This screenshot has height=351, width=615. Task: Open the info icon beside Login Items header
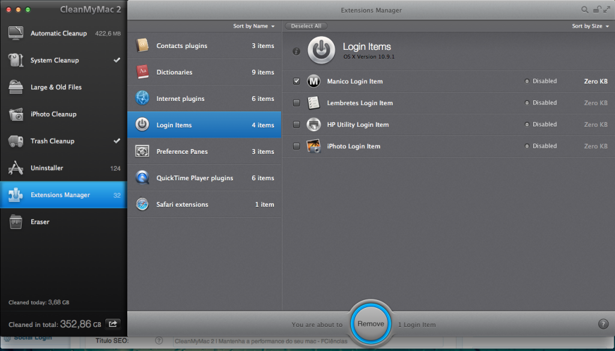point(297,52)
